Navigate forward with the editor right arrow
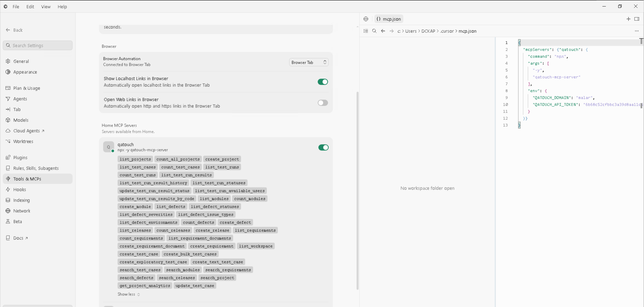Screen dimensions: 644x307 [x=392, y=31]
